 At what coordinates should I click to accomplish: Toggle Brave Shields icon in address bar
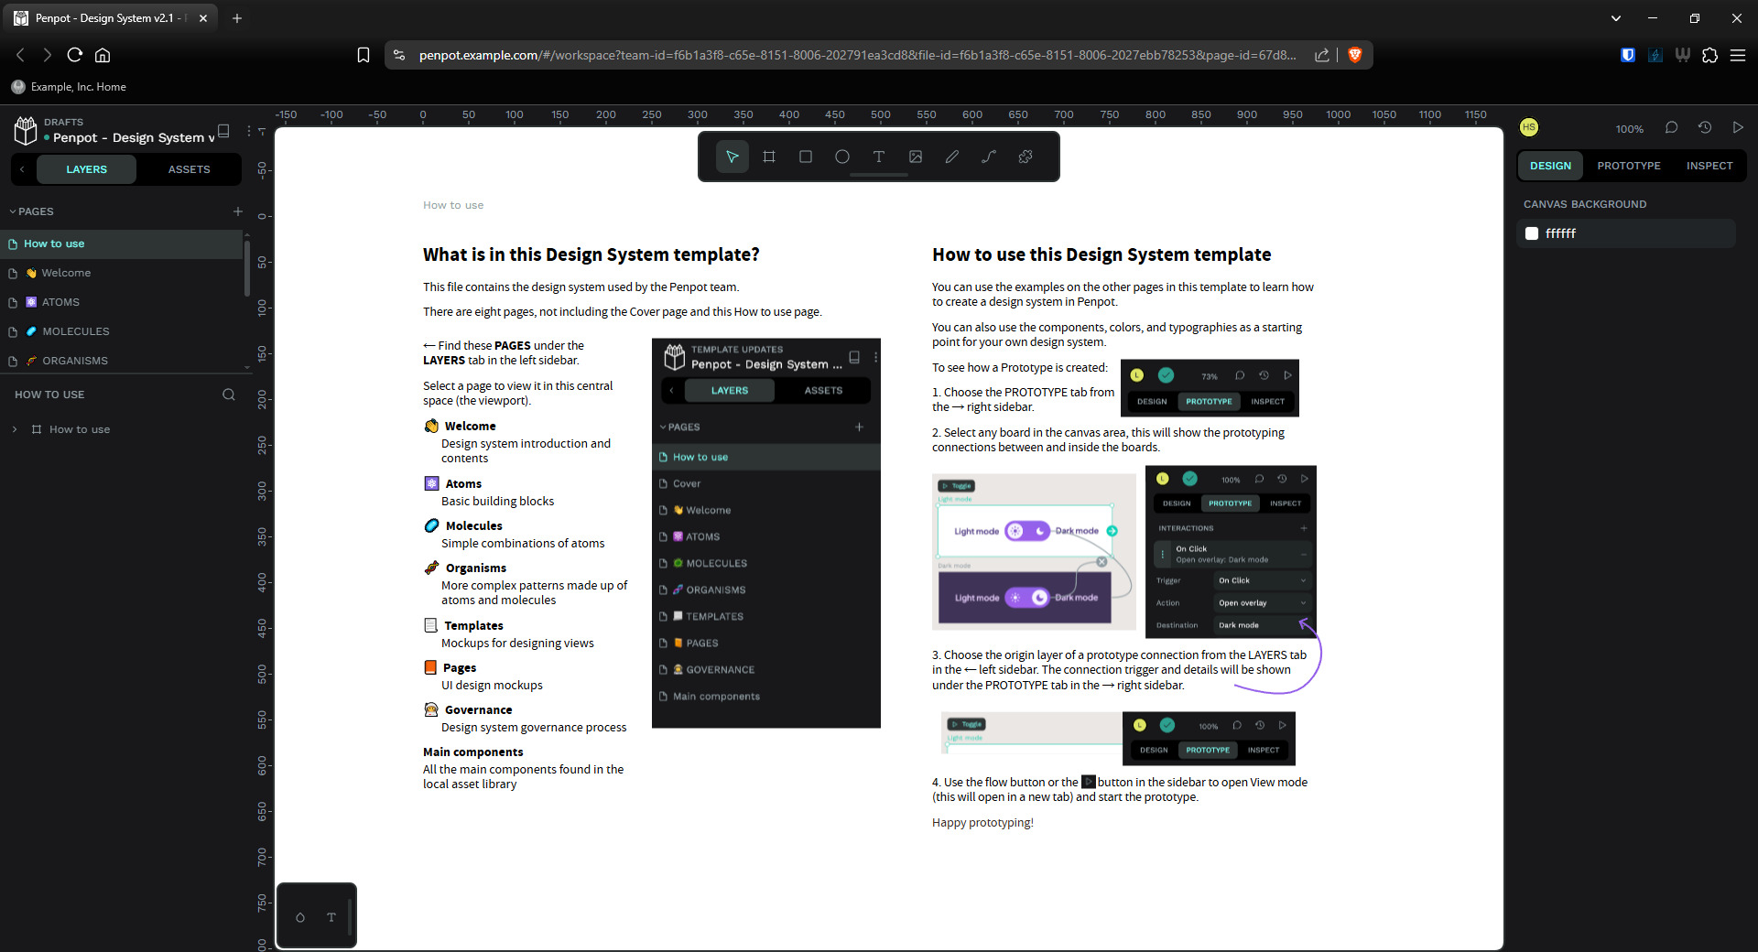(x=1355, y=55)
